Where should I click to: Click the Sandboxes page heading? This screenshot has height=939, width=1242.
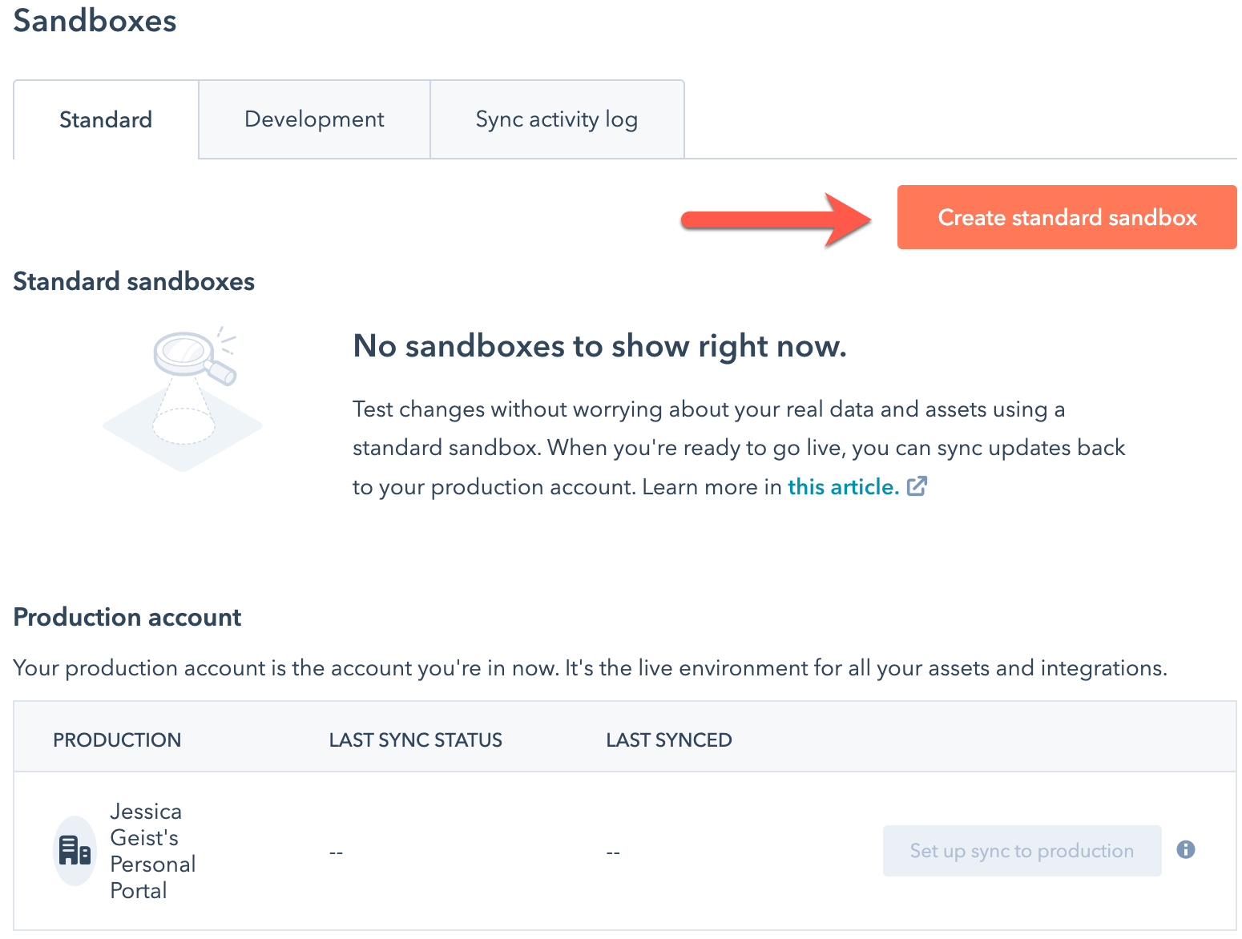click(x=94, y=21)
